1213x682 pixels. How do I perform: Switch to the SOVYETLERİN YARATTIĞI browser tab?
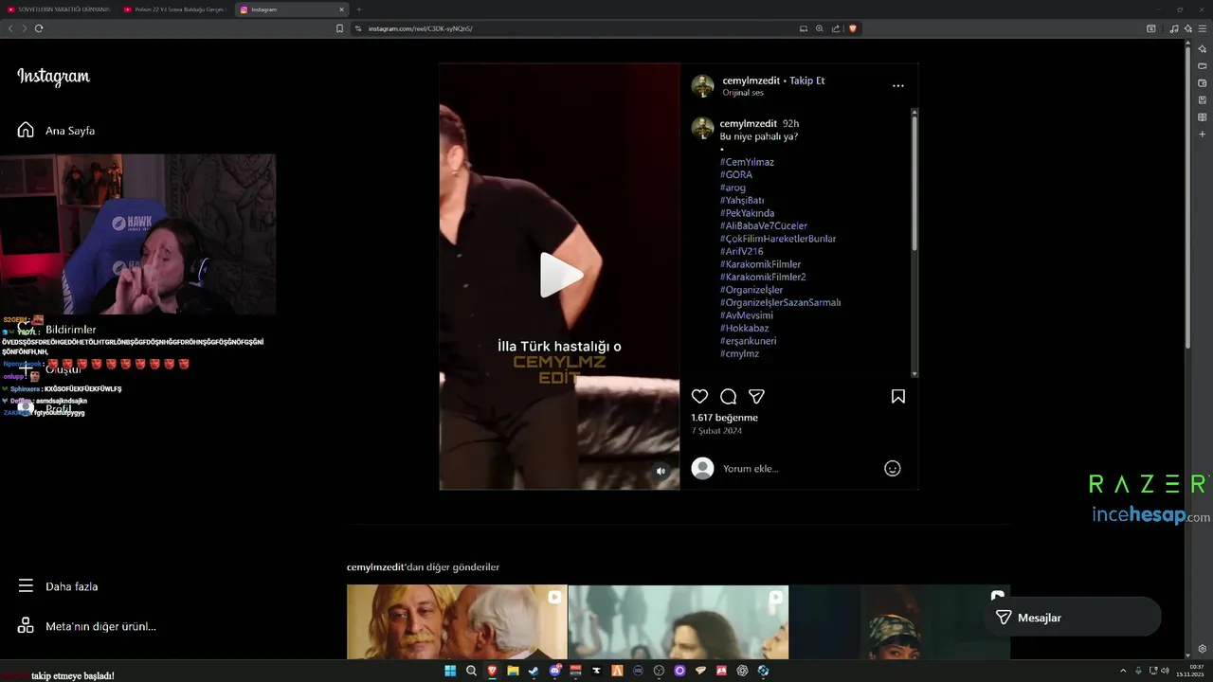(58, 9)
